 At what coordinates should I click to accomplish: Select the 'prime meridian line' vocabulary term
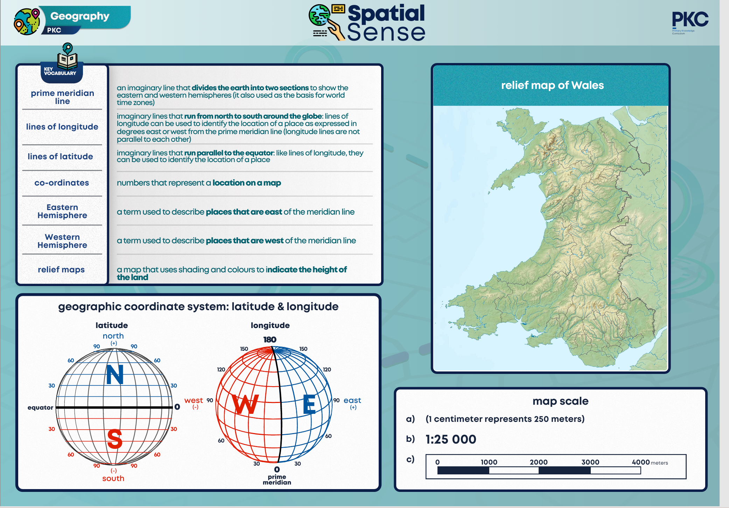(x=62, y=97)
